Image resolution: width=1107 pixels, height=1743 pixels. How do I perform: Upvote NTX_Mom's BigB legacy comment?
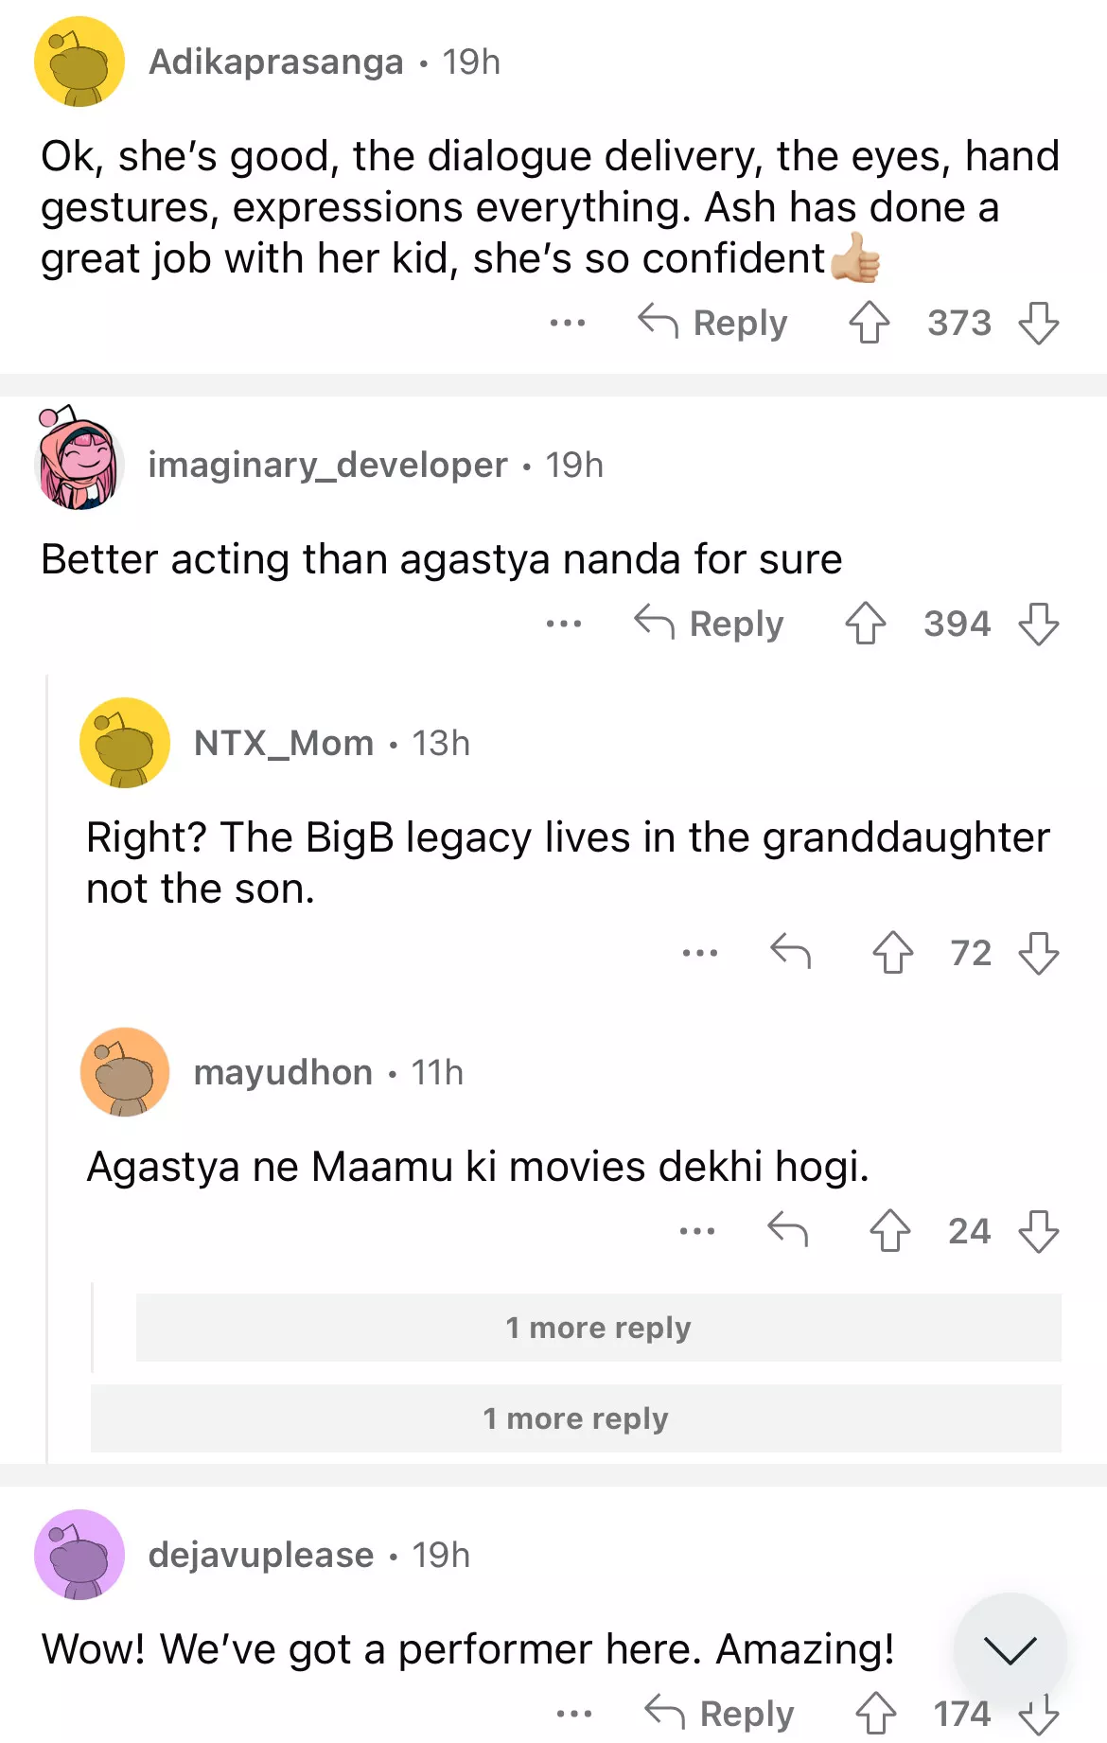pyautogui.click(x=892, y=952)
